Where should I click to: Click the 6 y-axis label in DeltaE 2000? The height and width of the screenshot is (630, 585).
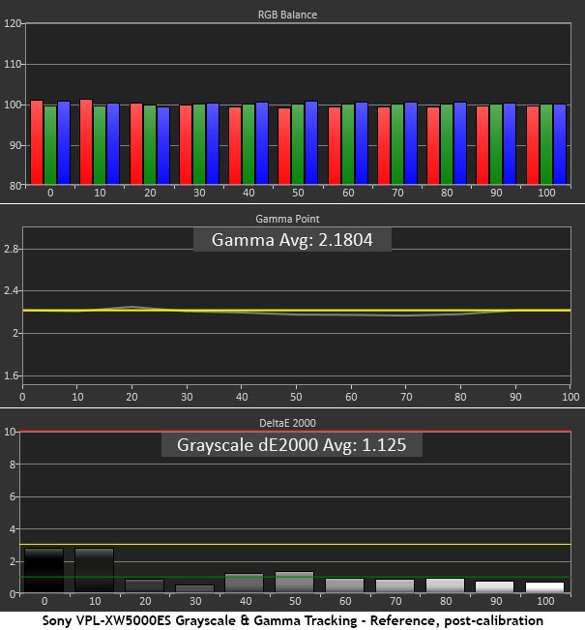13,497
